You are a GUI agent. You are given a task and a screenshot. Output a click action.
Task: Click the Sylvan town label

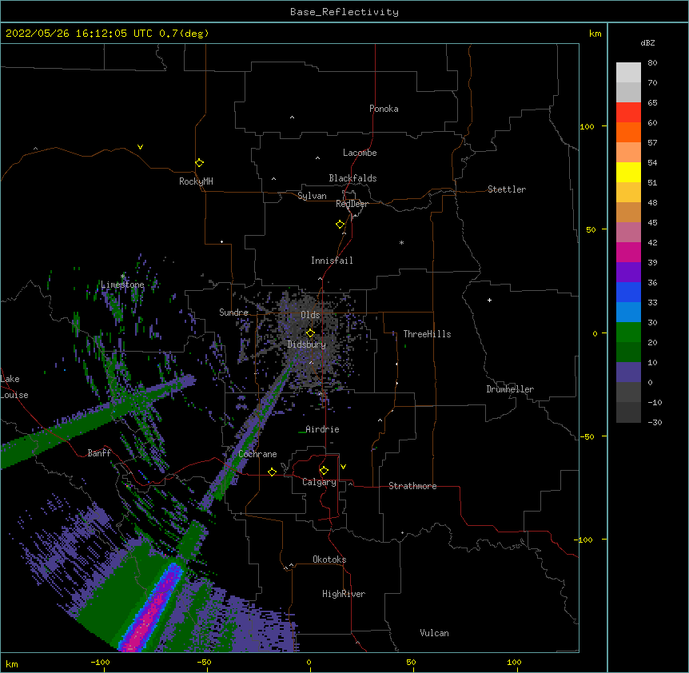312,196
